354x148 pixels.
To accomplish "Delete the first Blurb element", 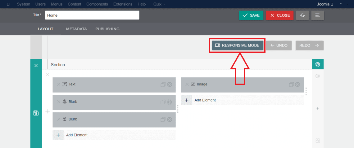I will click(x=59, y=102).
